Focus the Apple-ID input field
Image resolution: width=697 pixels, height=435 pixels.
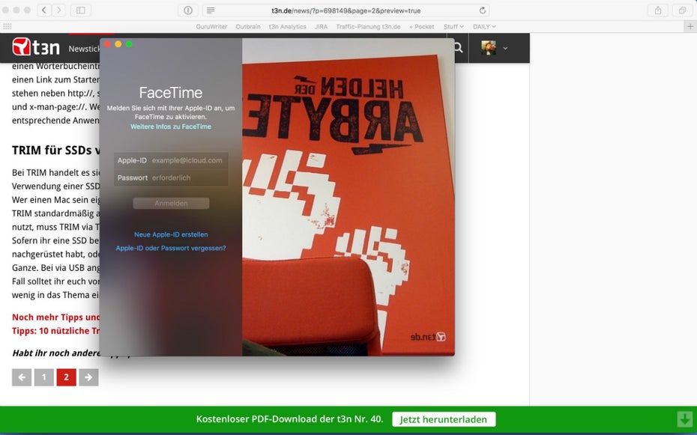(x=171, y=160)
